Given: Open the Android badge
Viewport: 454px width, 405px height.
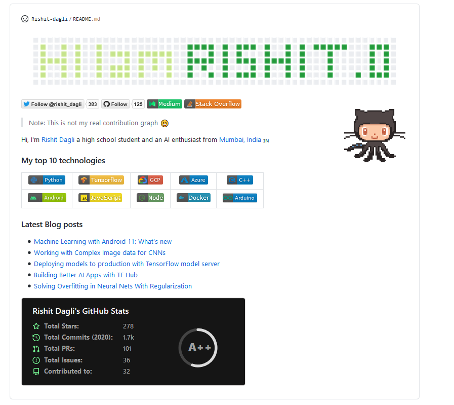Looking at the screenshot, I should (x=47, y=198).
